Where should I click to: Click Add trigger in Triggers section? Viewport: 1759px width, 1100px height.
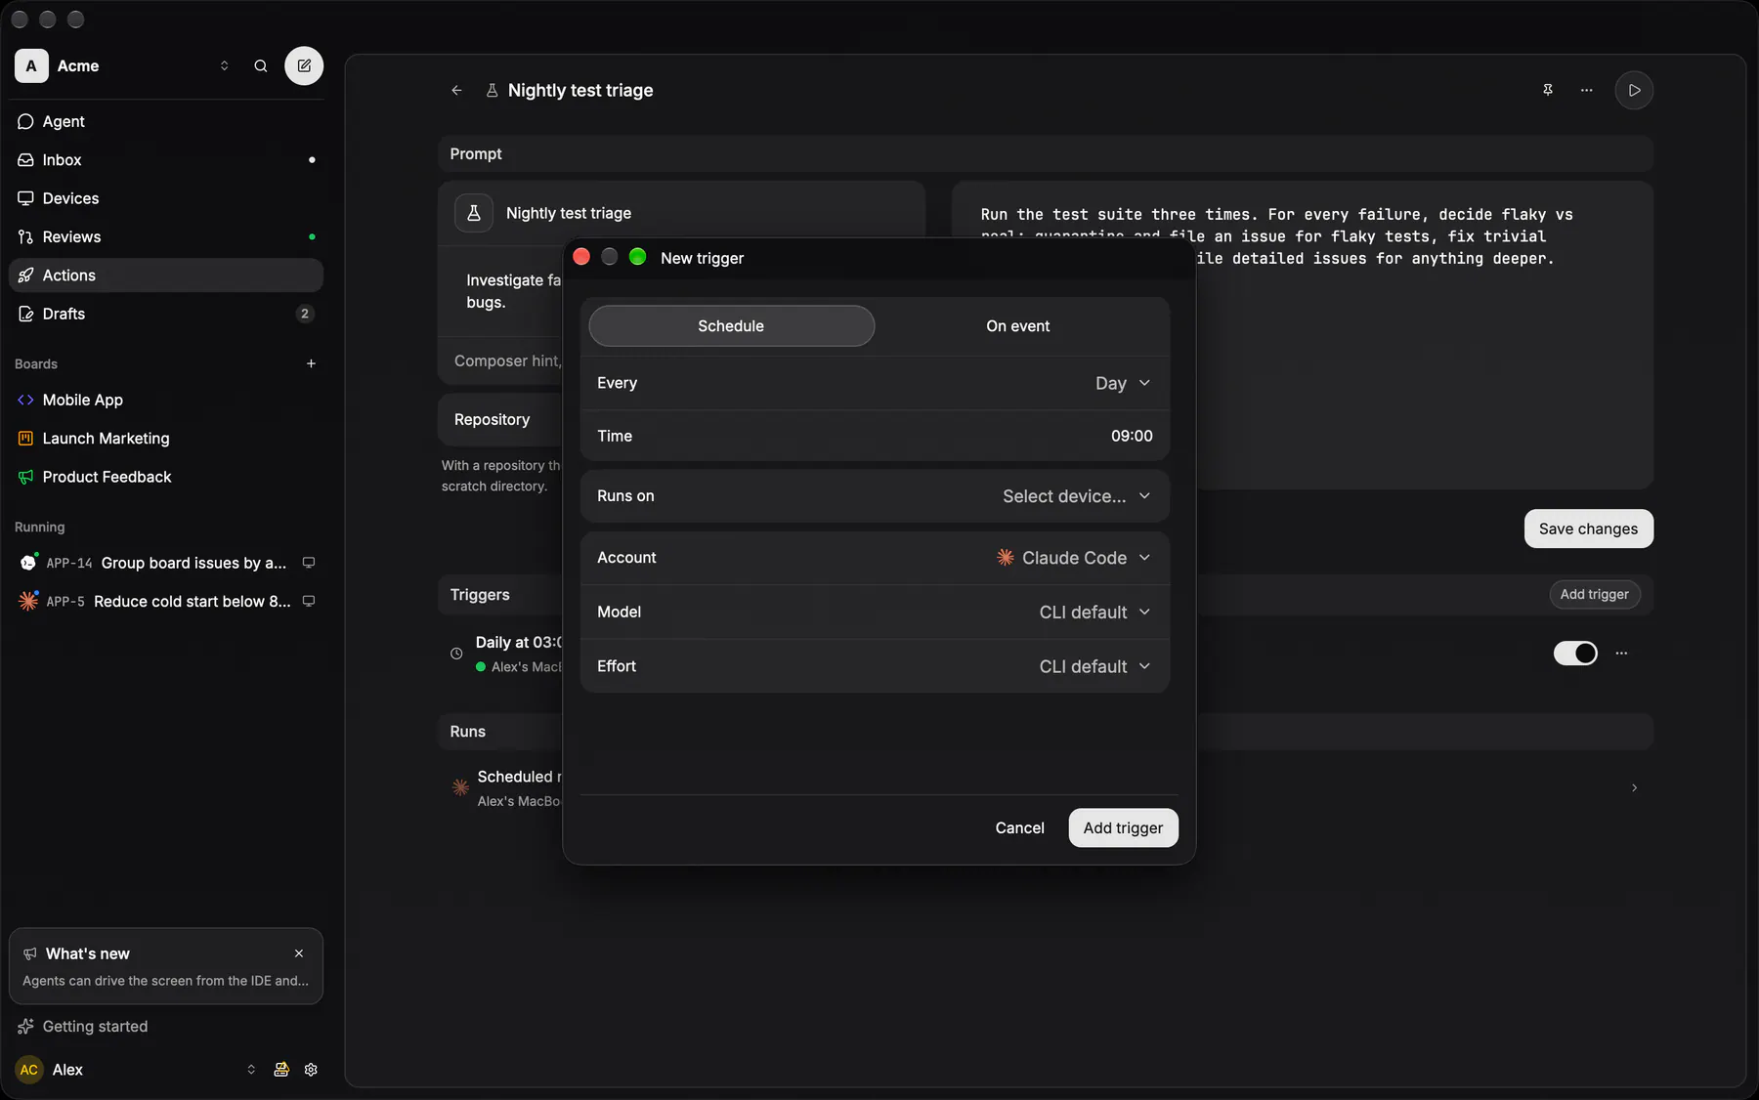coord(1594,594)
